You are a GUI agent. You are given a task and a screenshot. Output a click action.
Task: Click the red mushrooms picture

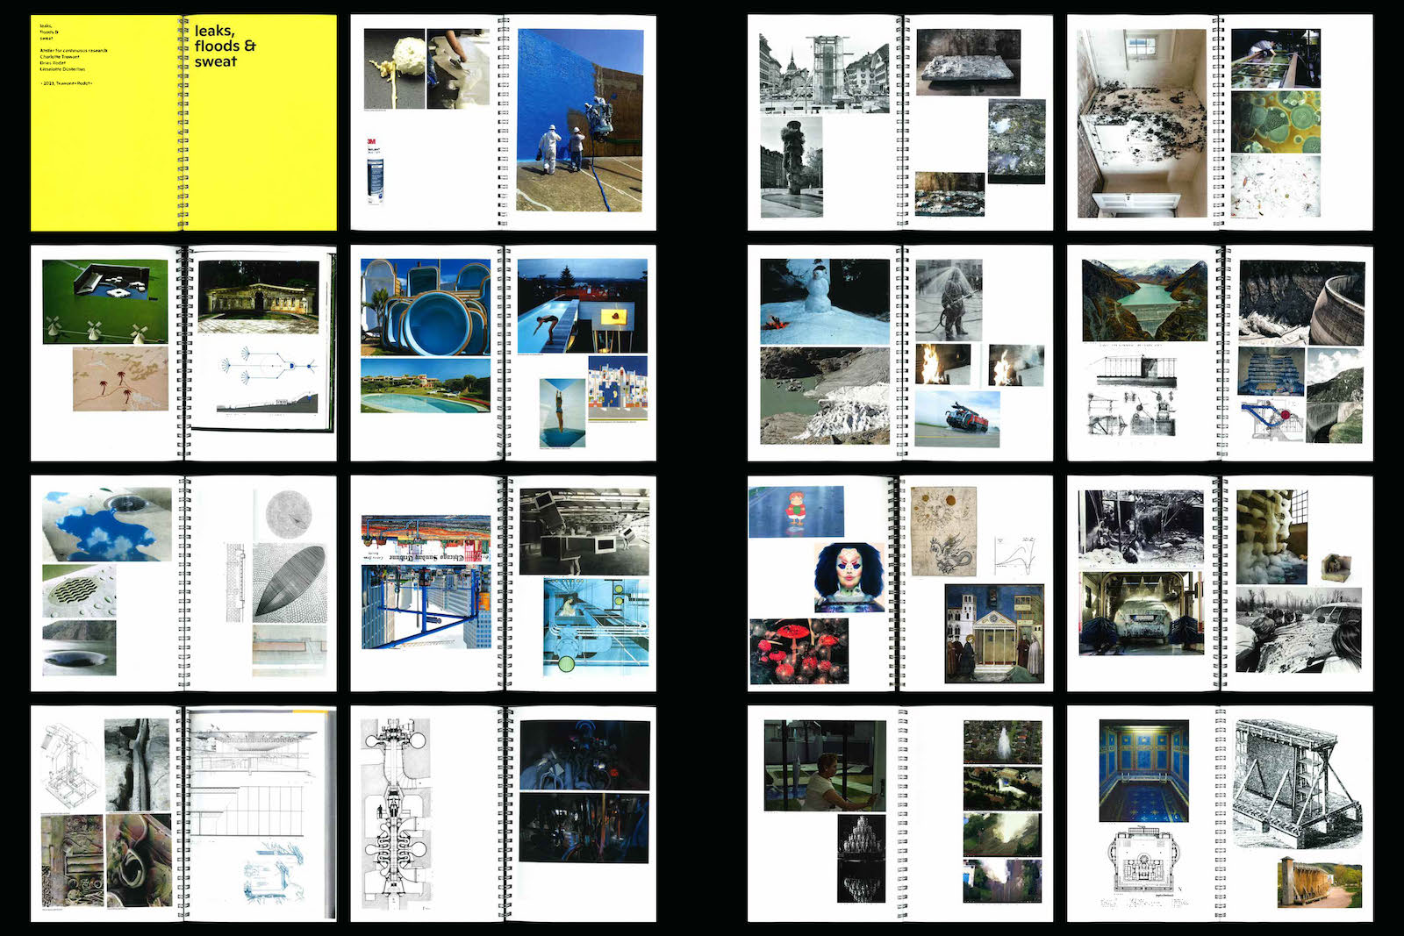coord(799,651)
